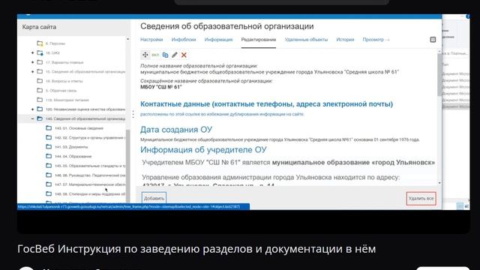Click the folder icon of '142. 02. Структура'
Viewport: 480px width, 270px height.
pos(49,137)
